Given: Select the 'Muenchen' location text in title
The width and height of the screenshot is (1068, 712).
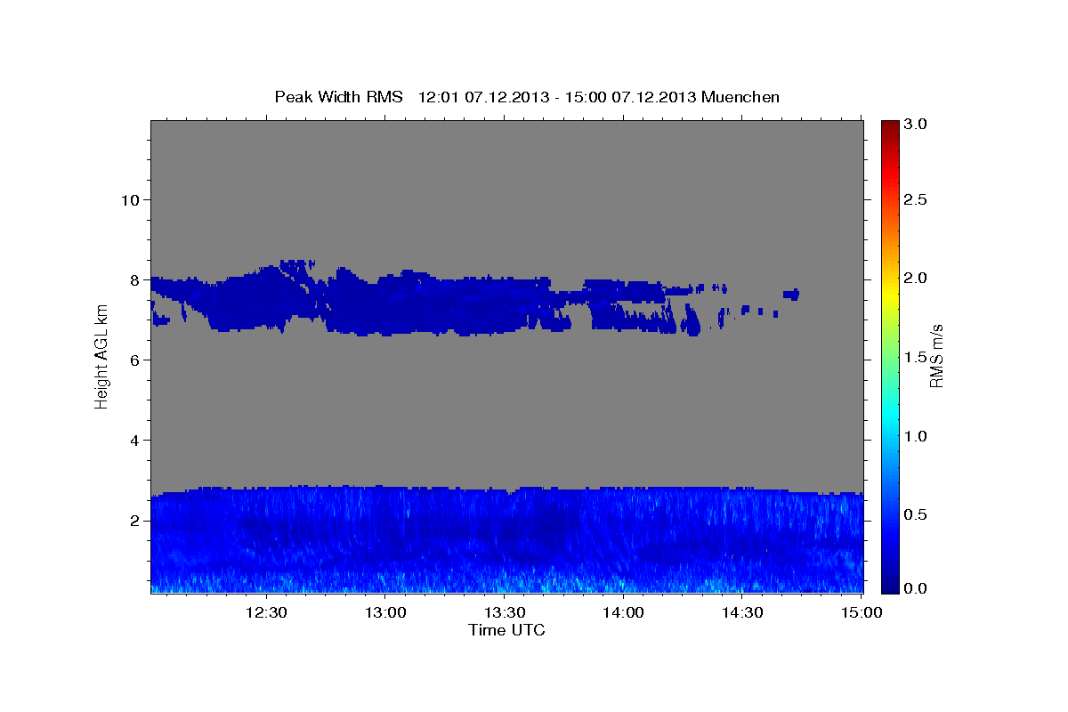Looking at the screenshot, I should pos(740,97).
